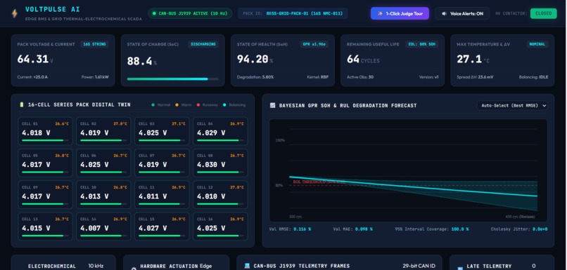Open the Auto-Select (Best RMSE) dropdown
This screenshot has width=567, height=270.
(x=512, y=106)
